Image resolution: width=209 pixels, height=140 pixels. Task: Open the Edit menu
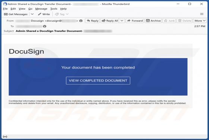point(13,9)
